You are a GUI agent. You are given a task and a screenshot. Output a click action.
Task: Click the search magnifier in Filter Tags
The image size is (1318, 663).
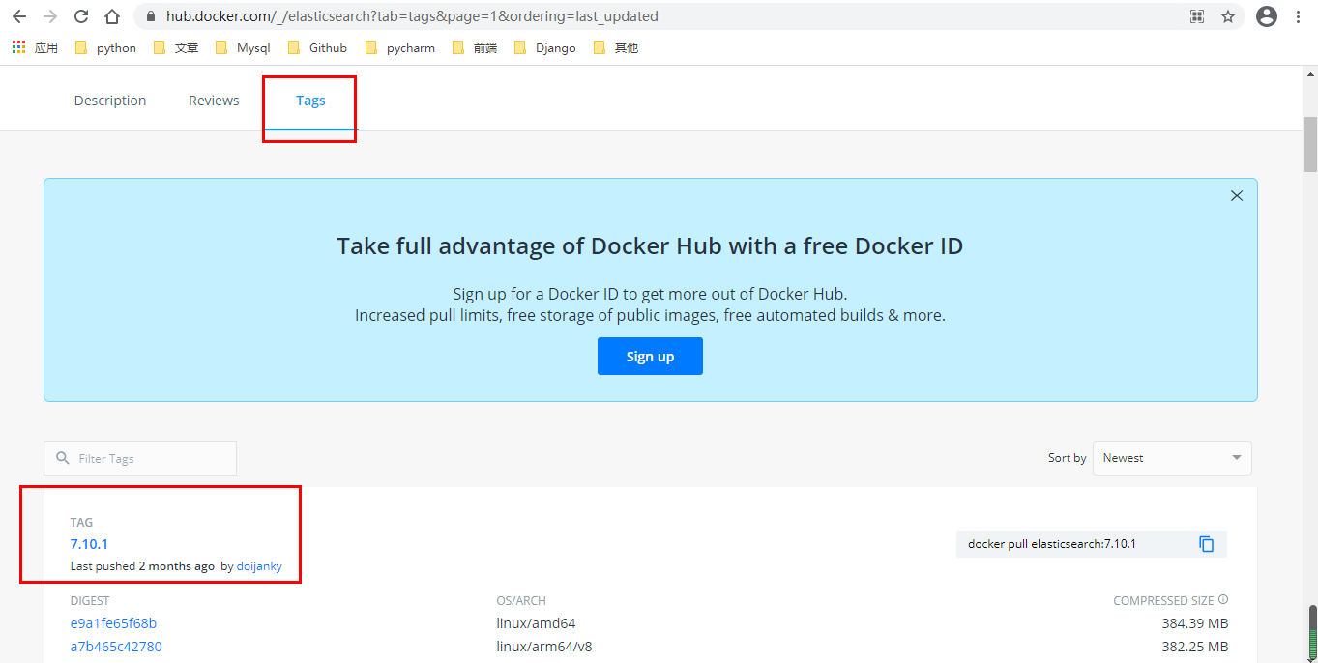(63, 458)
